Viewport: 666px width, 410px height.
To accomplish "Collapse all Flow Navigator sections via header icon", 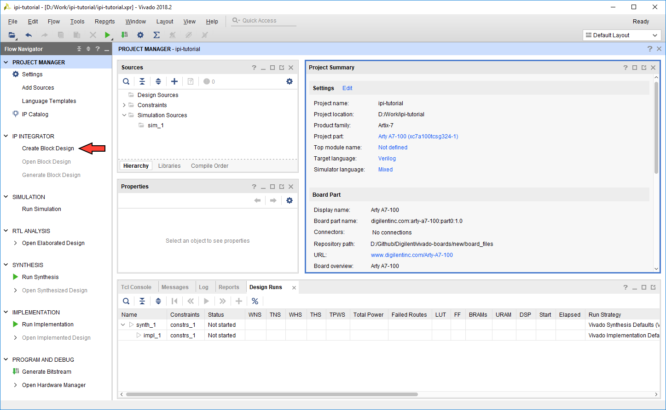I will [79, 49].
